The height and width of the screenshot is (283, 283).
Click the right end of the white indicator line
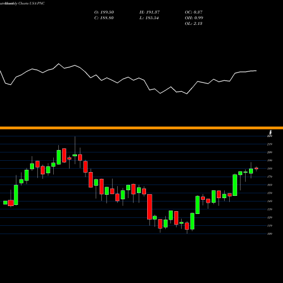(256, 71)
